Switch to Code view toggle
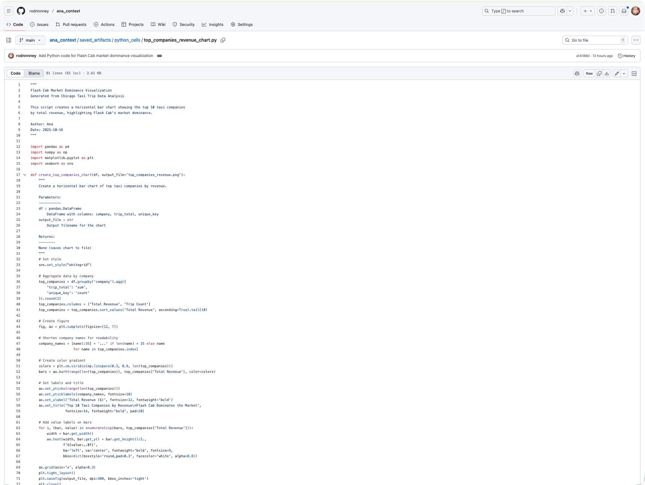Viewport: 645px width, 485px height. [15, 74]
